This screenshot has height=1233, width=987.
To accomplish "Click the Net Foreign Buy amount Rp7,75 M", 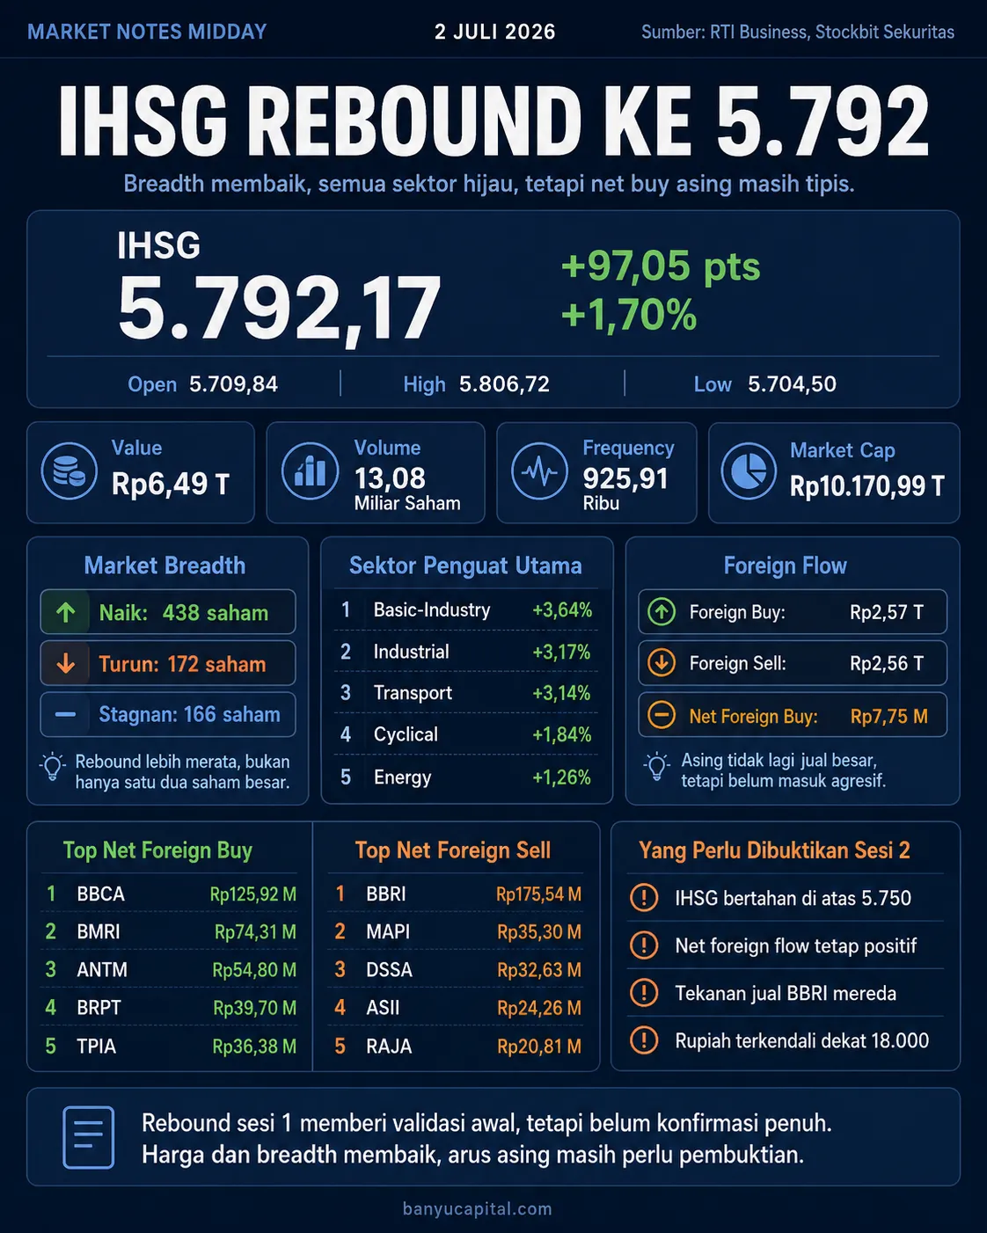I will [888, 716].
